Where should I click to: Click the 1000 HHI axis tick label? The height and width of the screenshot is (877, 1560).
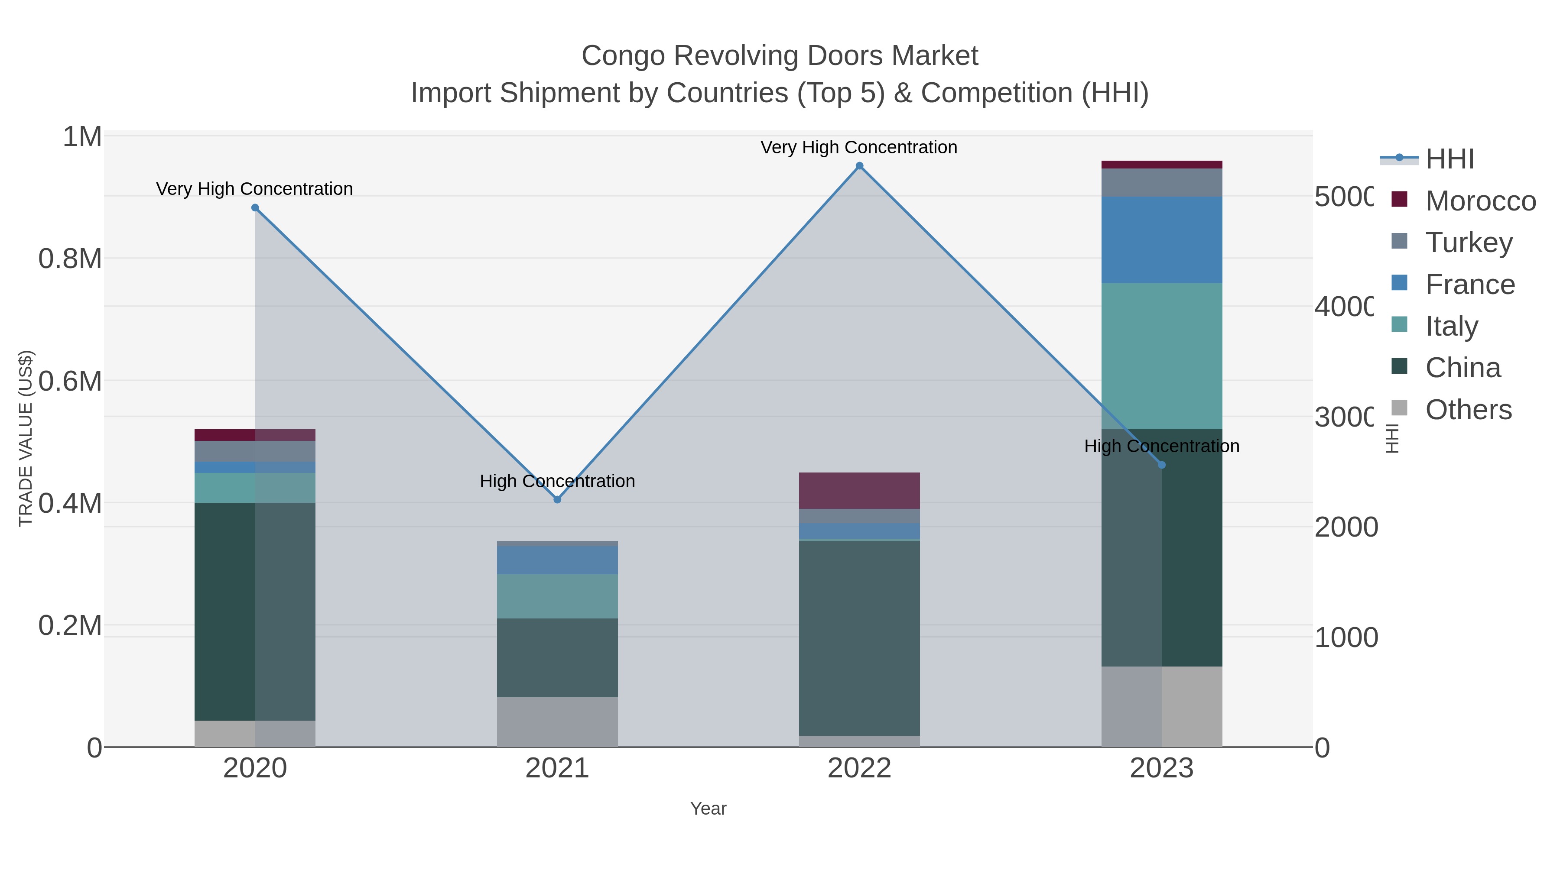[1346, 638]
